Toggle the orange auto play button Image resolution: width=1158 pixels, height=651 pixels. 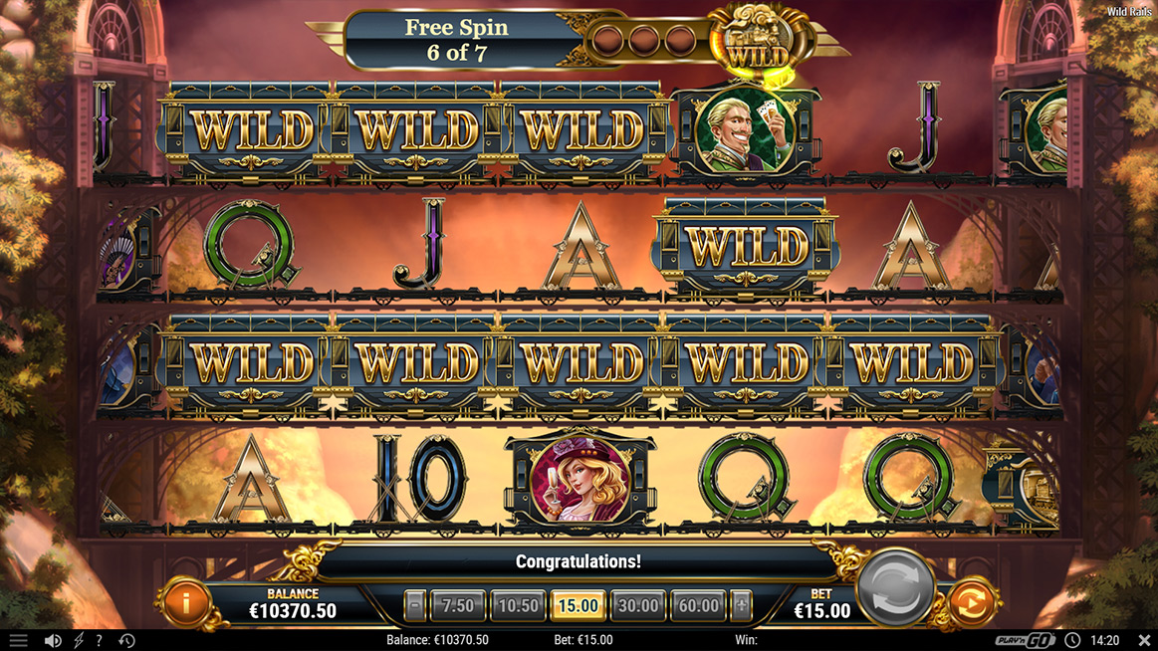[971, 604]
